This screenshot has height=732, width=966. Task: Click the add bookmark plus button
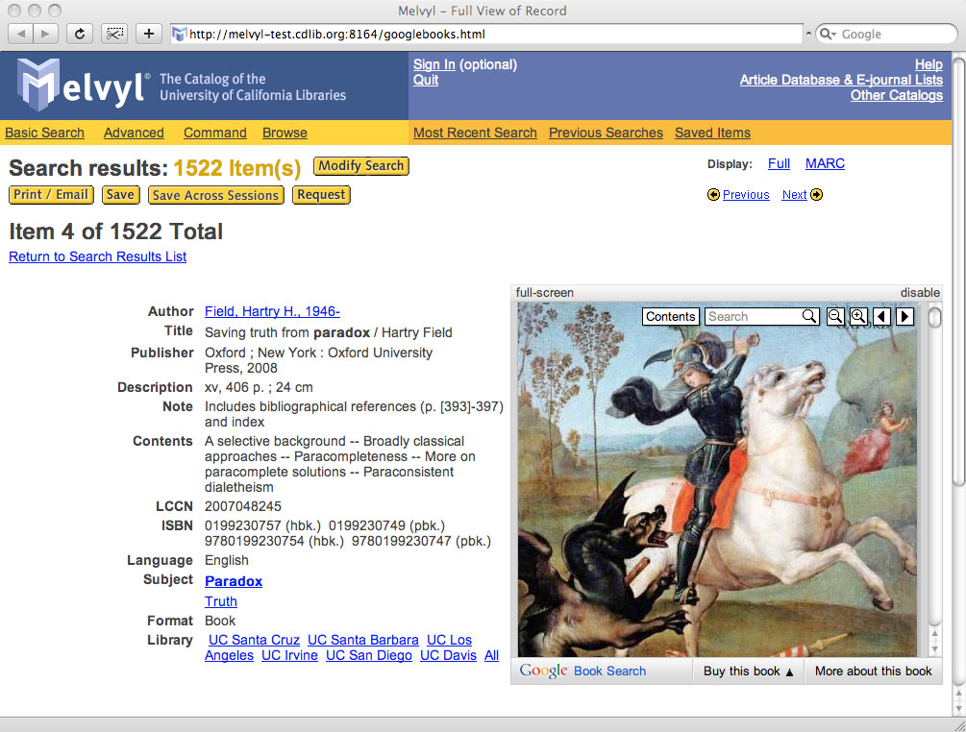(148, 34)
